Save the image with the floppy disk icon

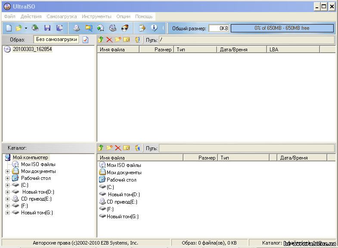47,28
